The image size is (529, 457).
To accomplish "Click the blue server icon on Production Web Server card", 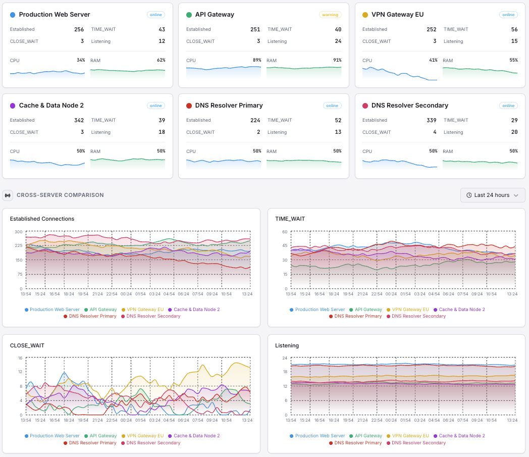I will coord(14,14).
